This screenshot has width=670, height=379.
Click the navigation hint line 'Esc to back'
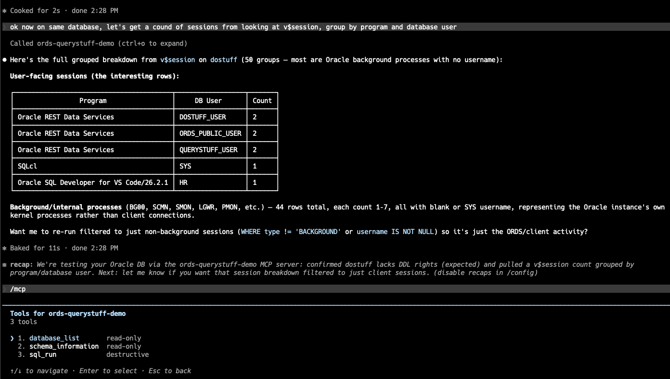tap(170, 371)
